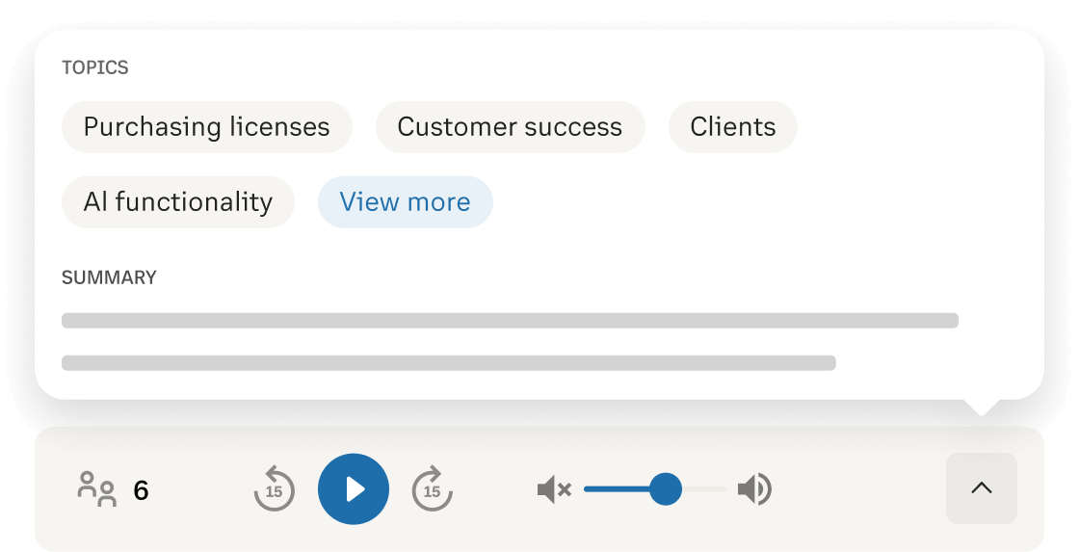
Task: Click the participant count number 6
Action: pyautogui.click(x=141, y=491)
